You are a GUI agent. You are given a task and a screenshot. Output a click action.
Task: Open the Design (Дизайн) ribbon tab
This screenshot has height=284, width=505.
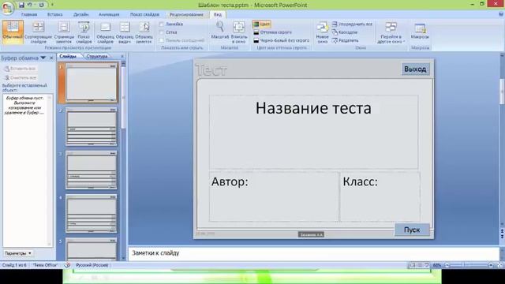point(80,14)
